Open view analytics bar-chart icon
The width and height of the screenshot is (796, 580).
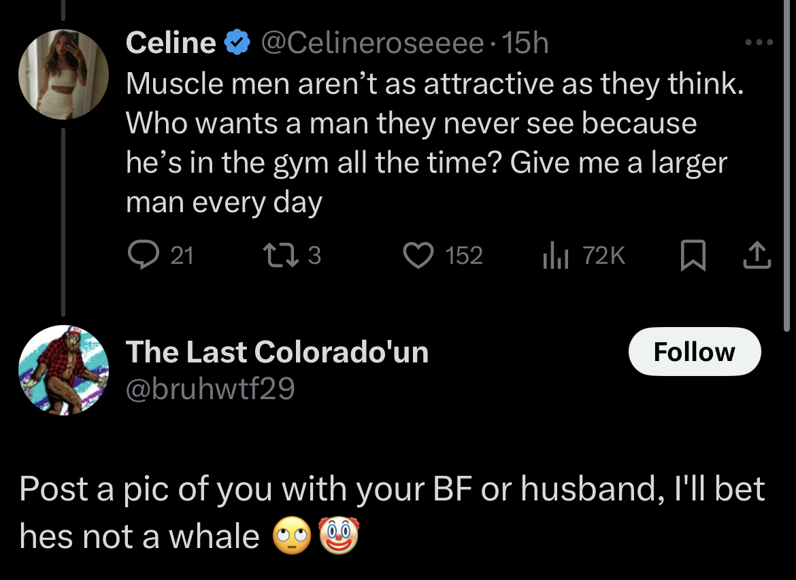pos(554,256)
